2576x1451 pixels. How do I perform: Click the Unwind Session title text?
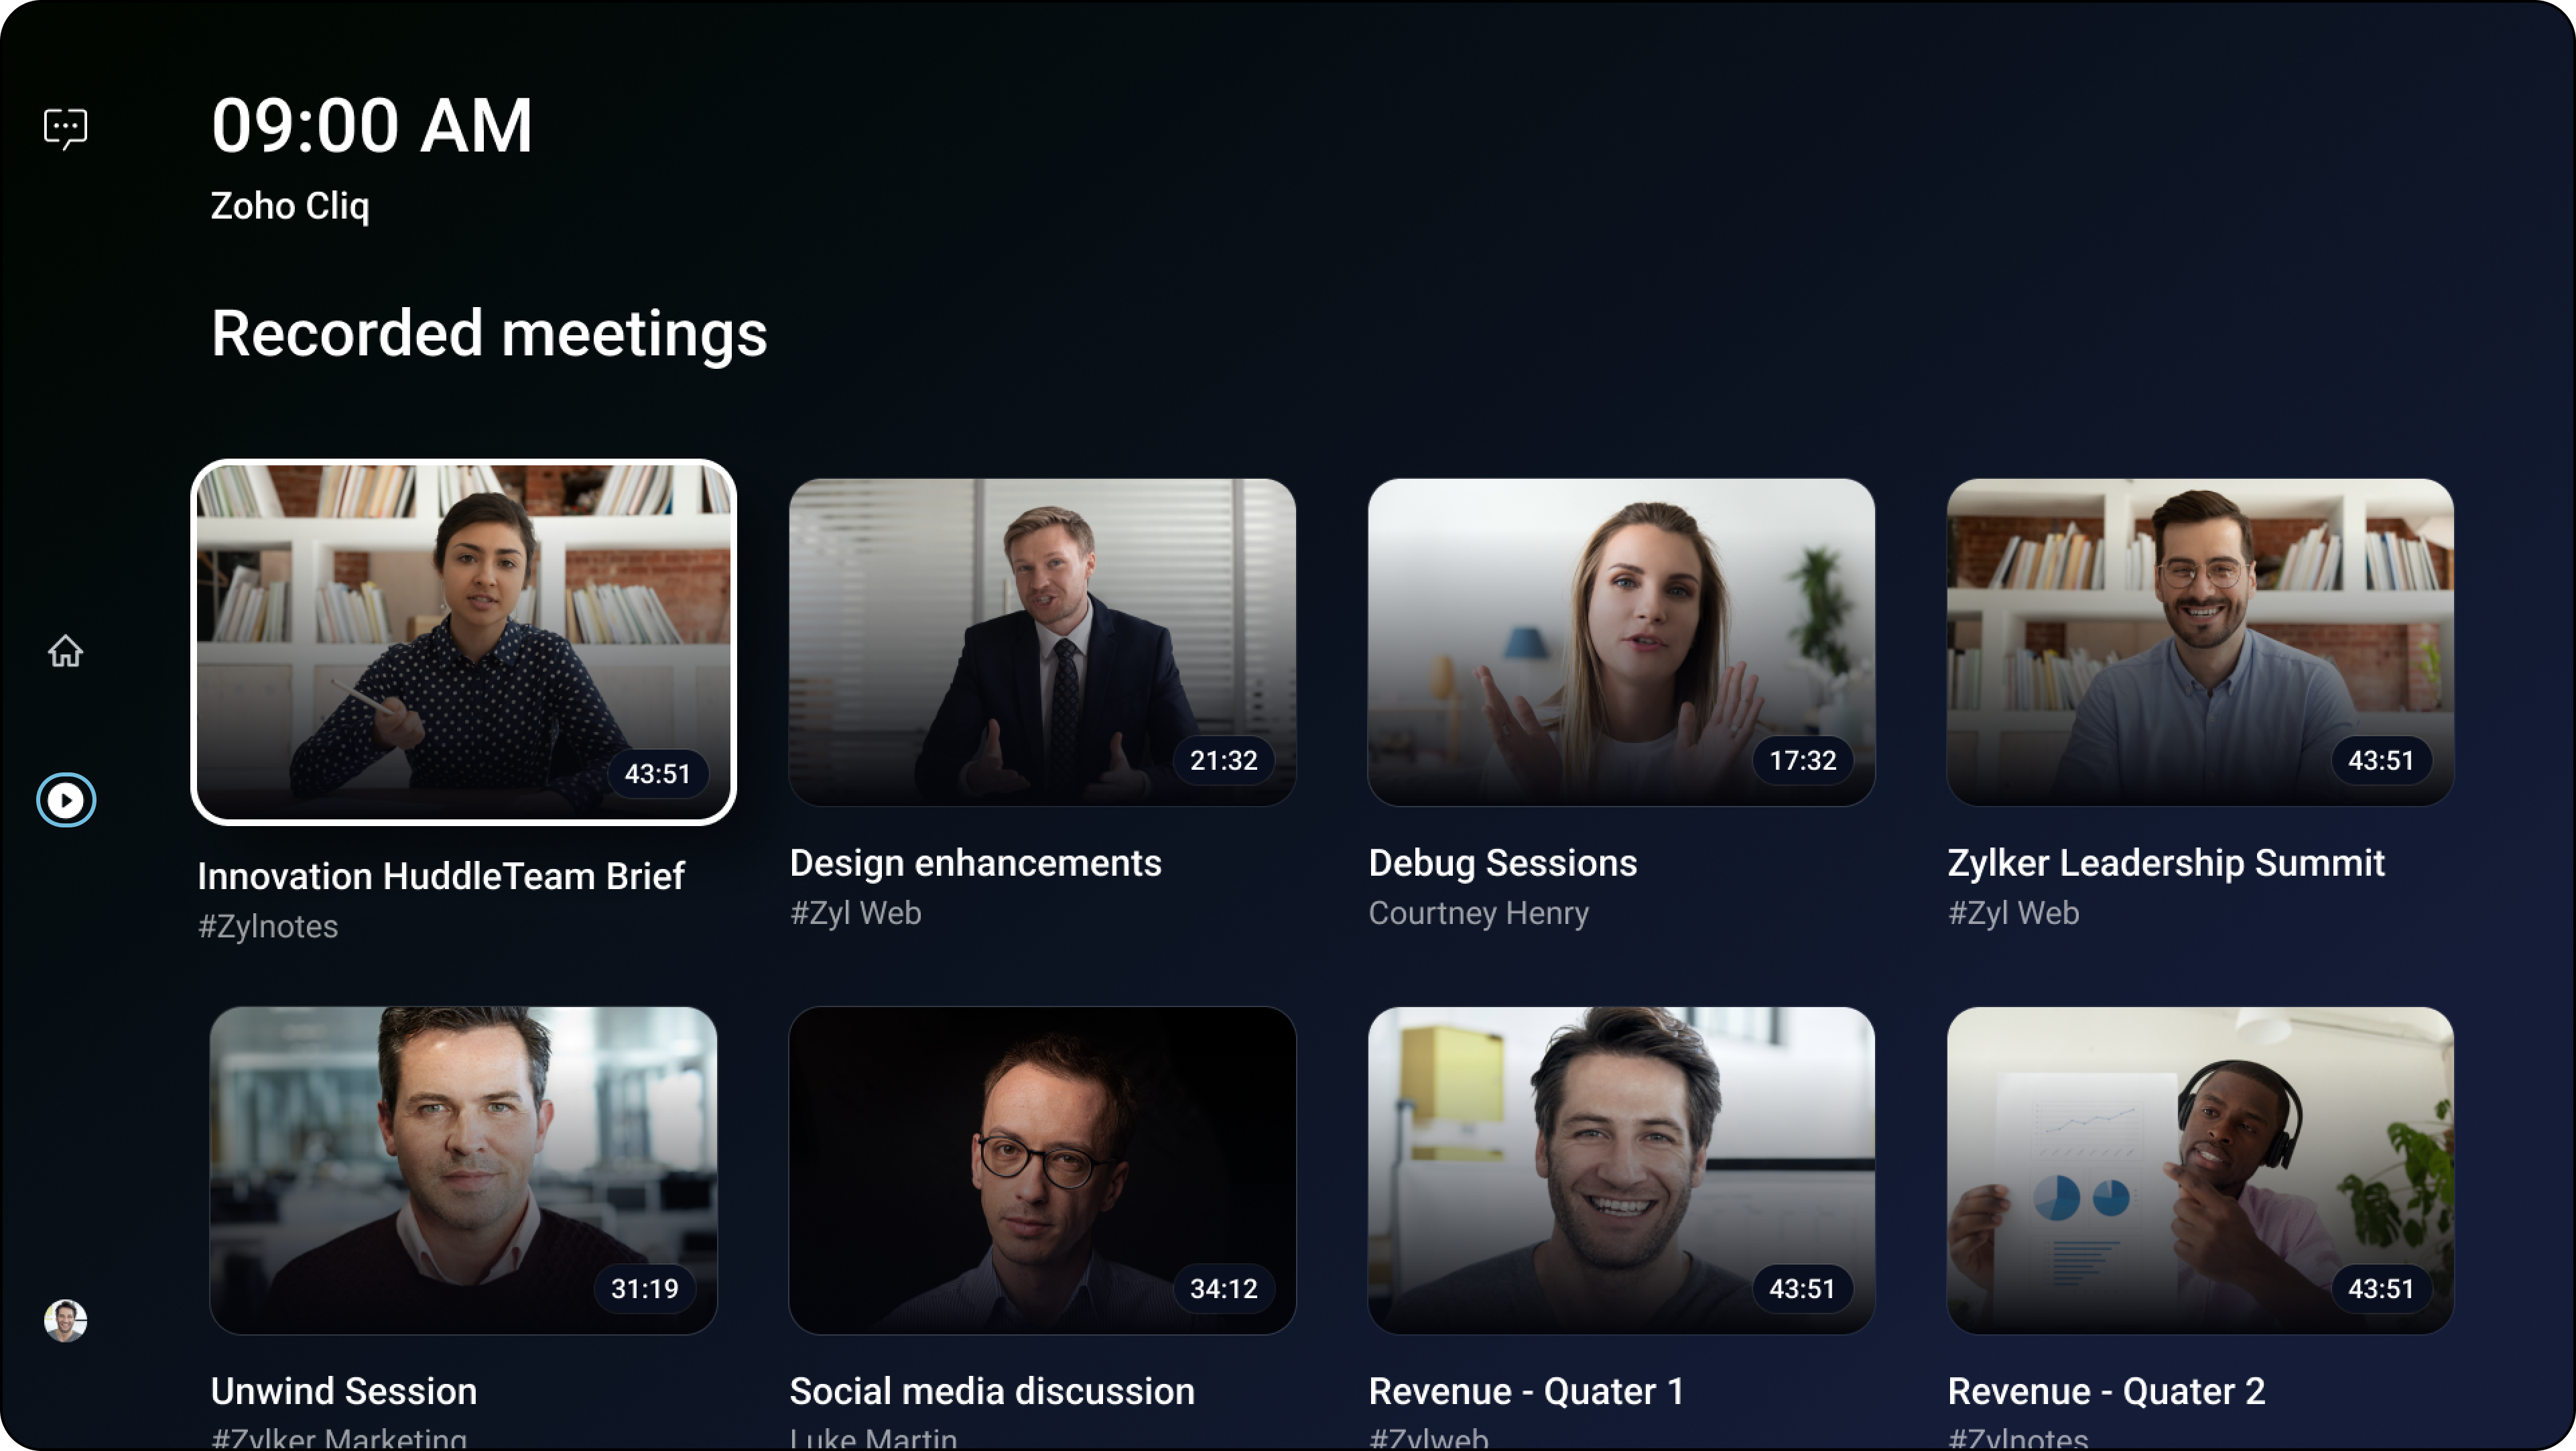344,1391
